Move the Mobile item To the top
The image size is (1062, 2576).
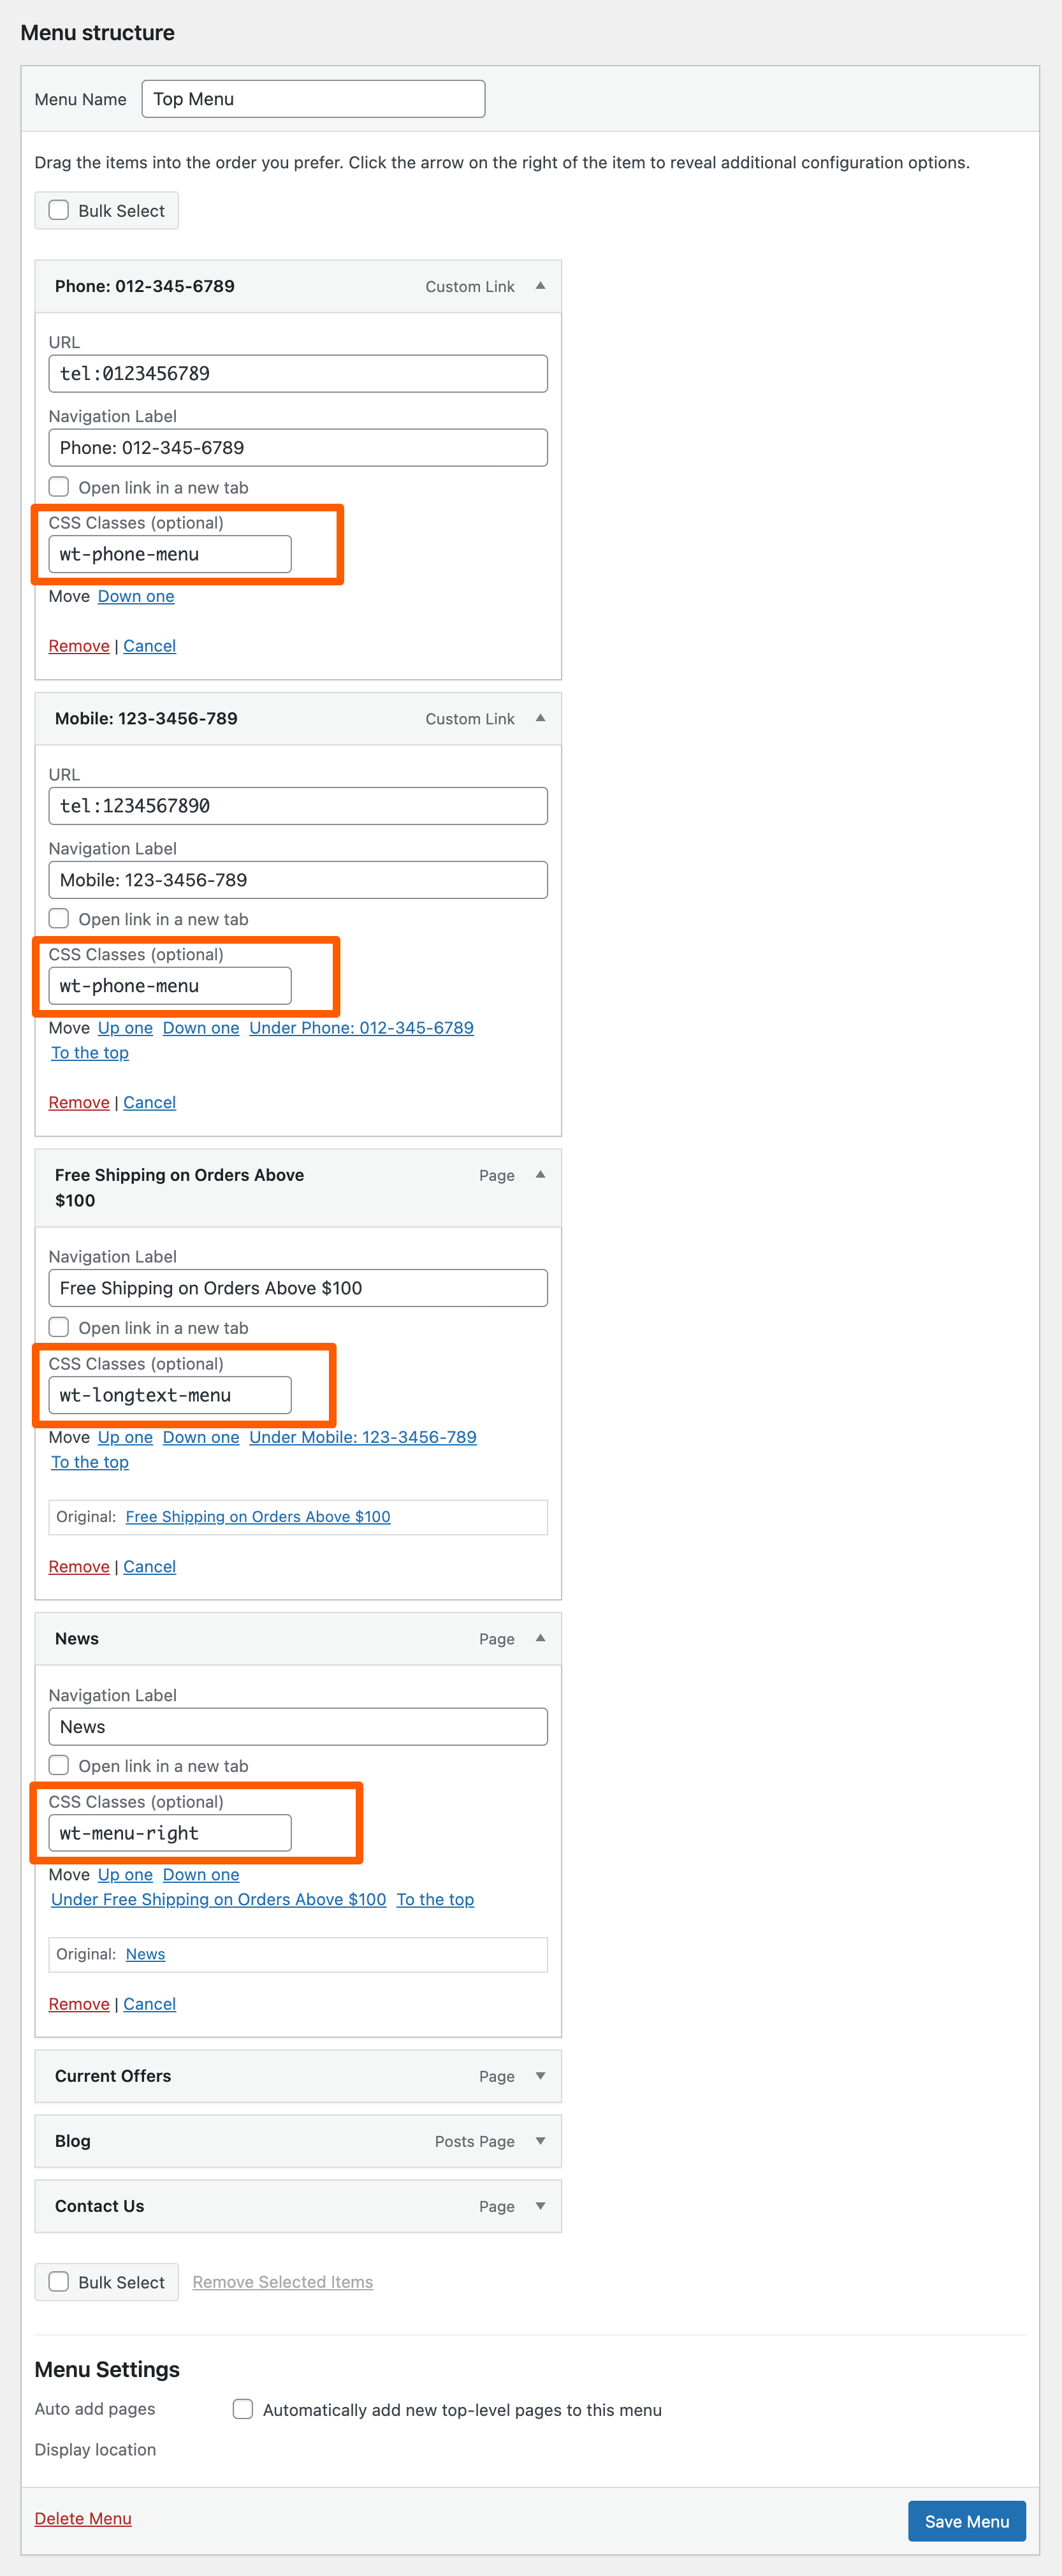[90, 1053]
